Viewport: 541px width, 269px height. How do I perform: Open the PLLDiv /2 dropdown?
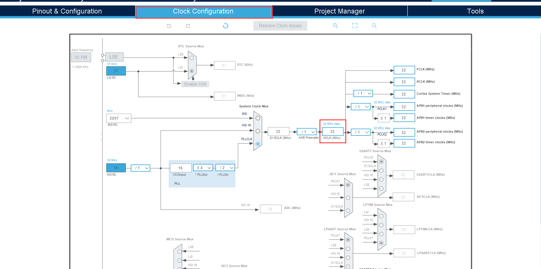(225, 168)
